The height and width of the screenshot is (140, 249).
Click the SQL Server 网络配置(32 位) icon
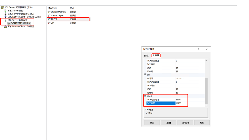point(5,14)
